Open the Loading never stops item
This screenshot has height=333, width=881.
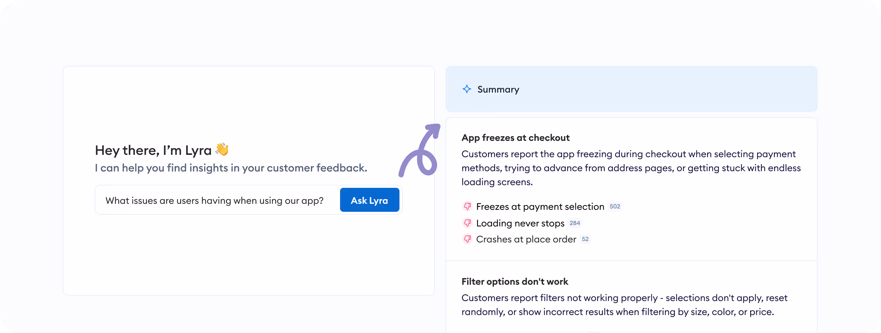point(520,223)
